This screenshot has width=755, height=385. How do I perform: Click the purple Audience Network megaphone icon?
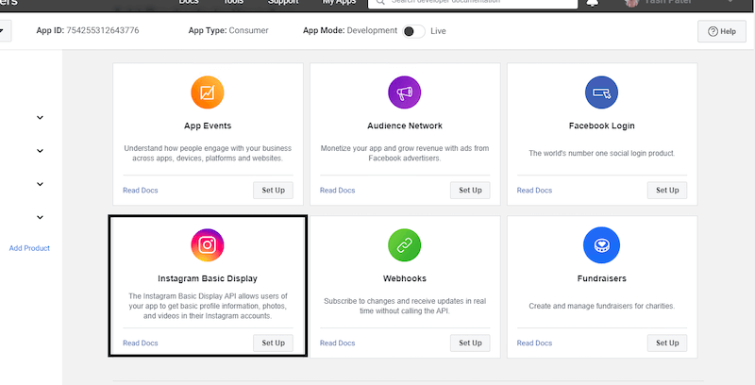click(405, 92)
